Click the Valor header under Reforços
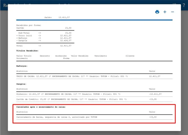Screen dimensions: 188x135 [152, 71]
